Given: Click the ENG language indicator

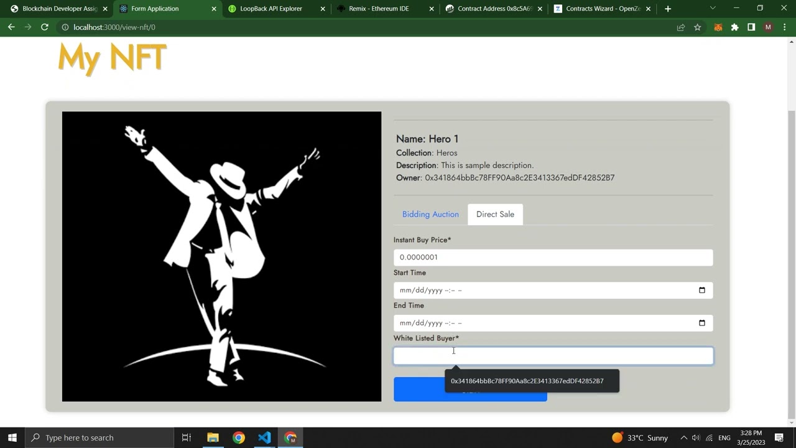Looking at the screenshot, I should [x=724, y=437].
